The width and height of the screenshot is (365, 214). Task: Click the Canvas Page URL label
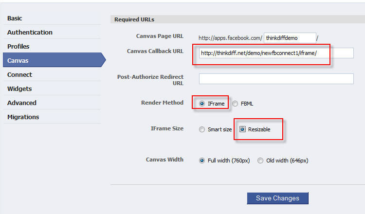pyautogui.click(x=160, y=36)
